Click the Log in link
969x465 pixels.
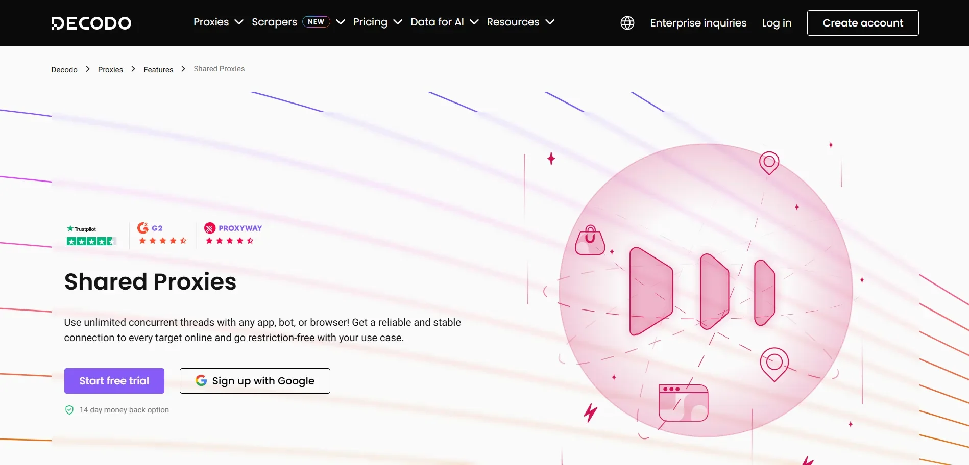click(x=777, y=23)
